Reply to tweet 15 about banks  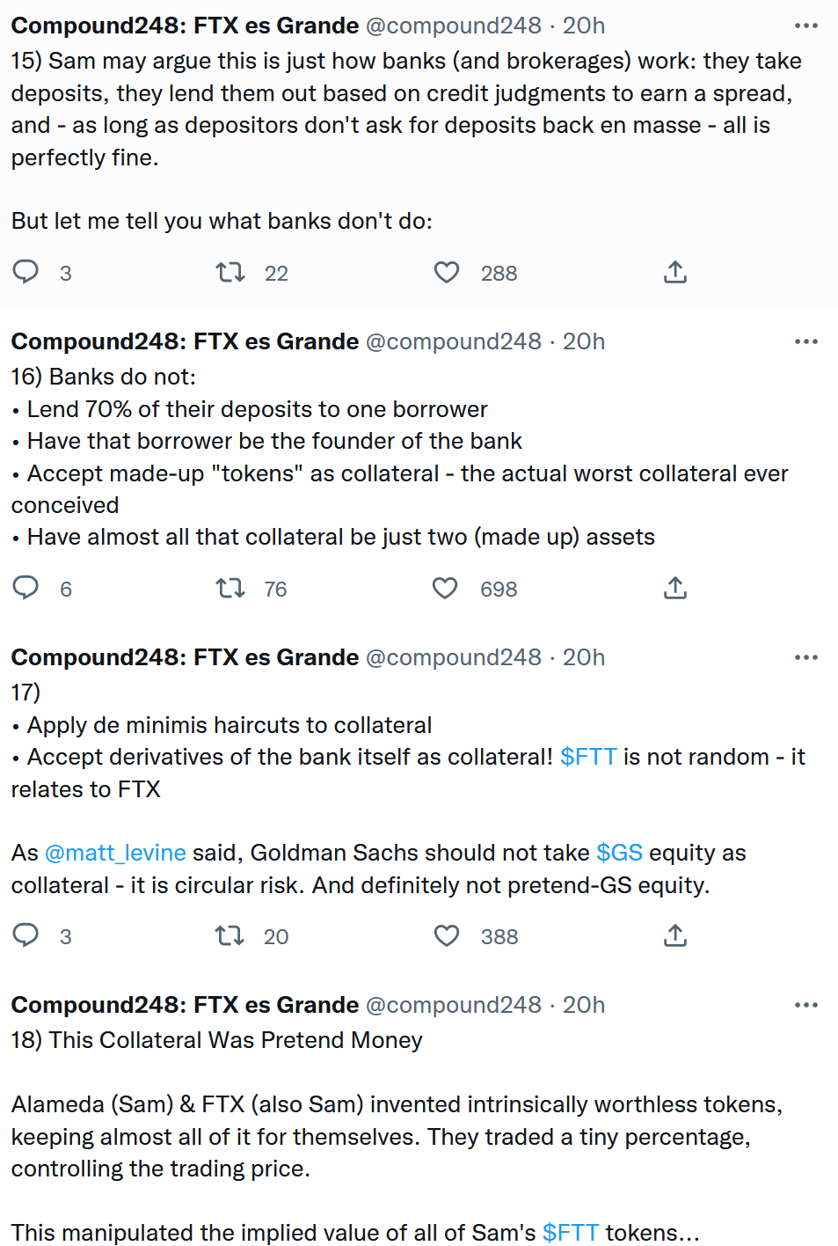(x=26, y=272)
